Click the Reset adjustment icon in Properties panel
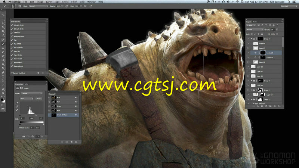The image size is (299, 168). 33,136
